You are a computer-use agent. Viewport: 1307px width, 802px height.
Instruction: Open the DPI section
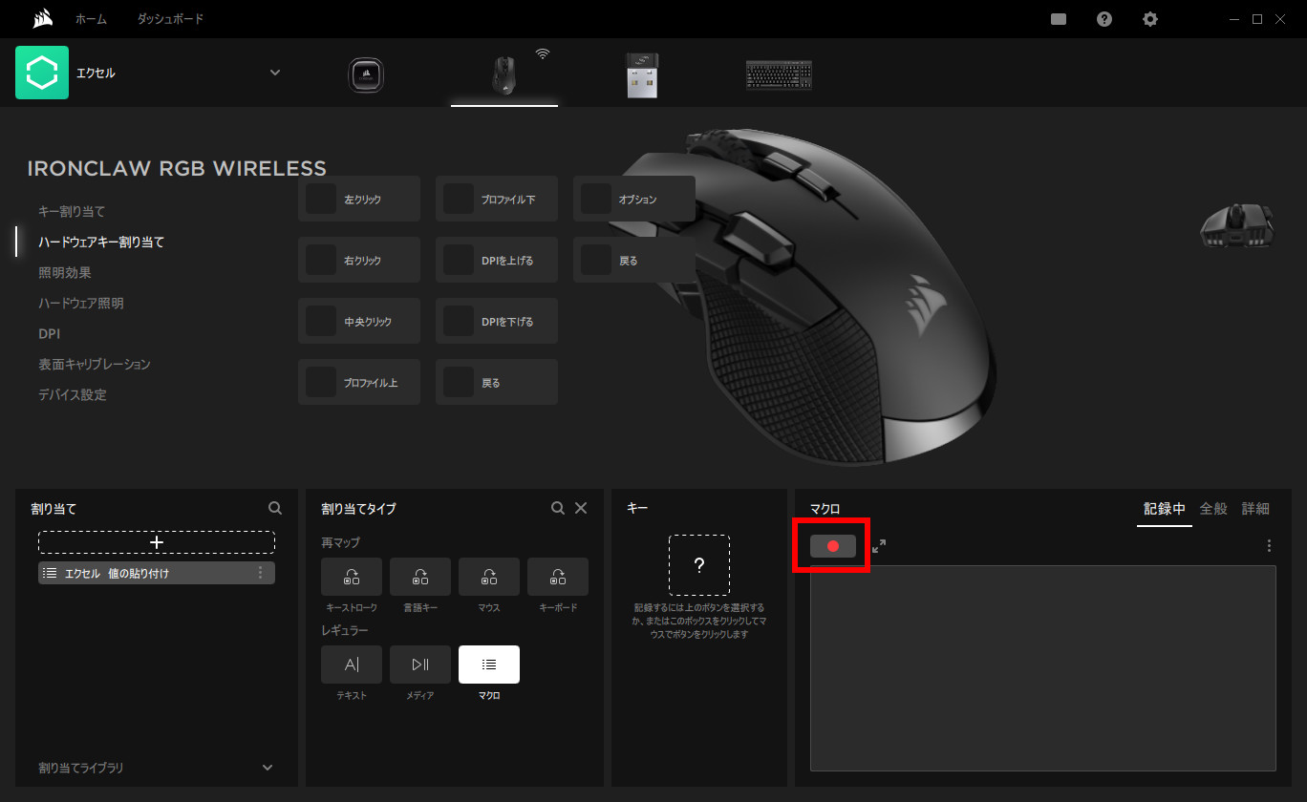[49, 333]
